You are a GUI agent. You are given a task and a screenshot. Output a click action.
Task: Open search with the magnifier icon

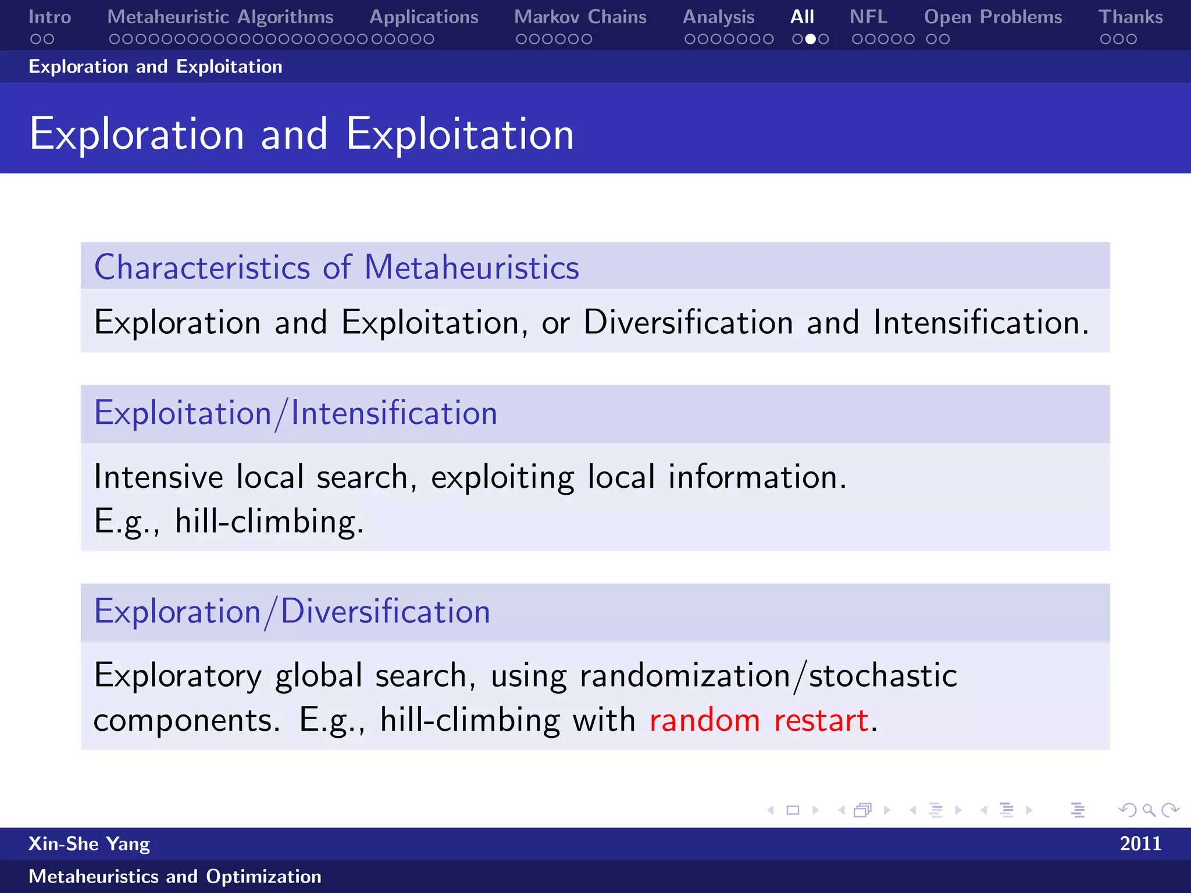pyautogui.click(x=1149, y=810)
